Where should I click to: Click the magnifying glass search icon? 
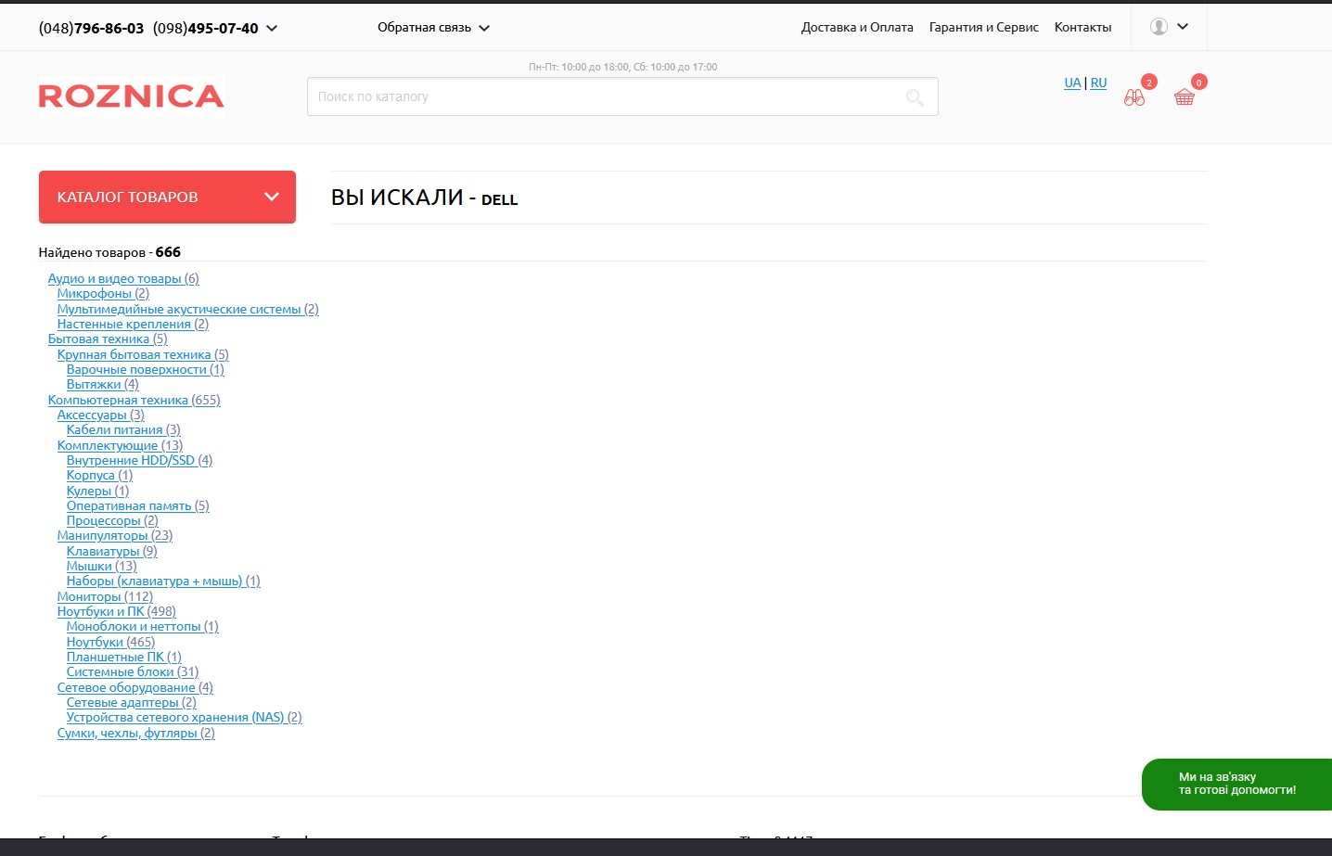coord(915,97)
